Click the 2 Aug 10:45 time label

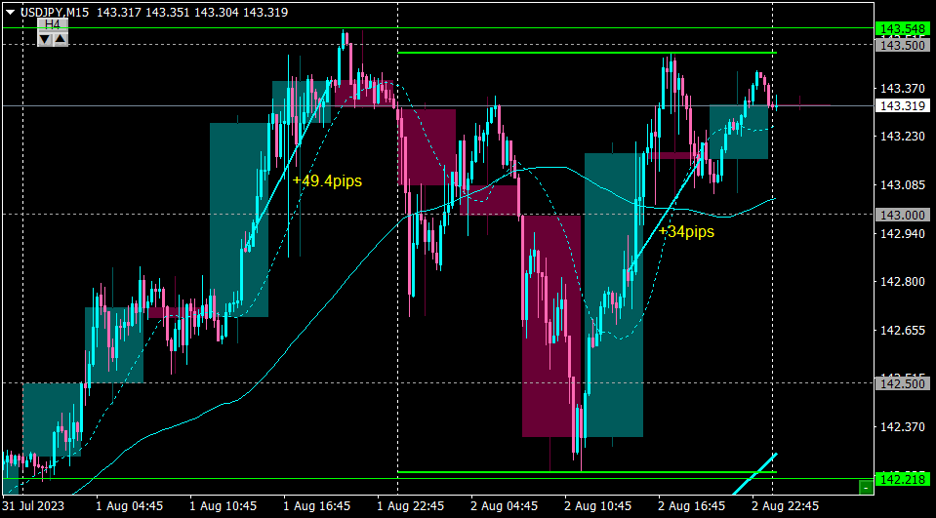point(598,506)
